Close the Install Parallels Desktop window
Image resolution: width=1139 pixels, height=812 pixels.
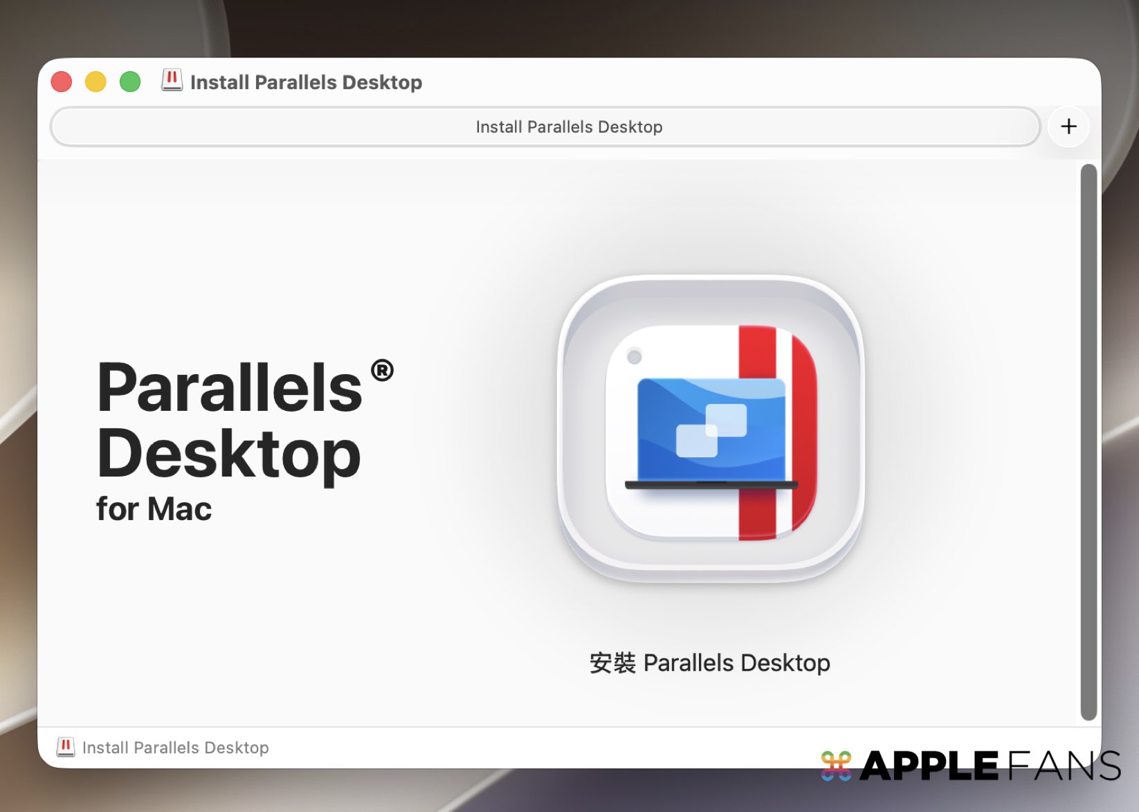(x=62, y=82)
